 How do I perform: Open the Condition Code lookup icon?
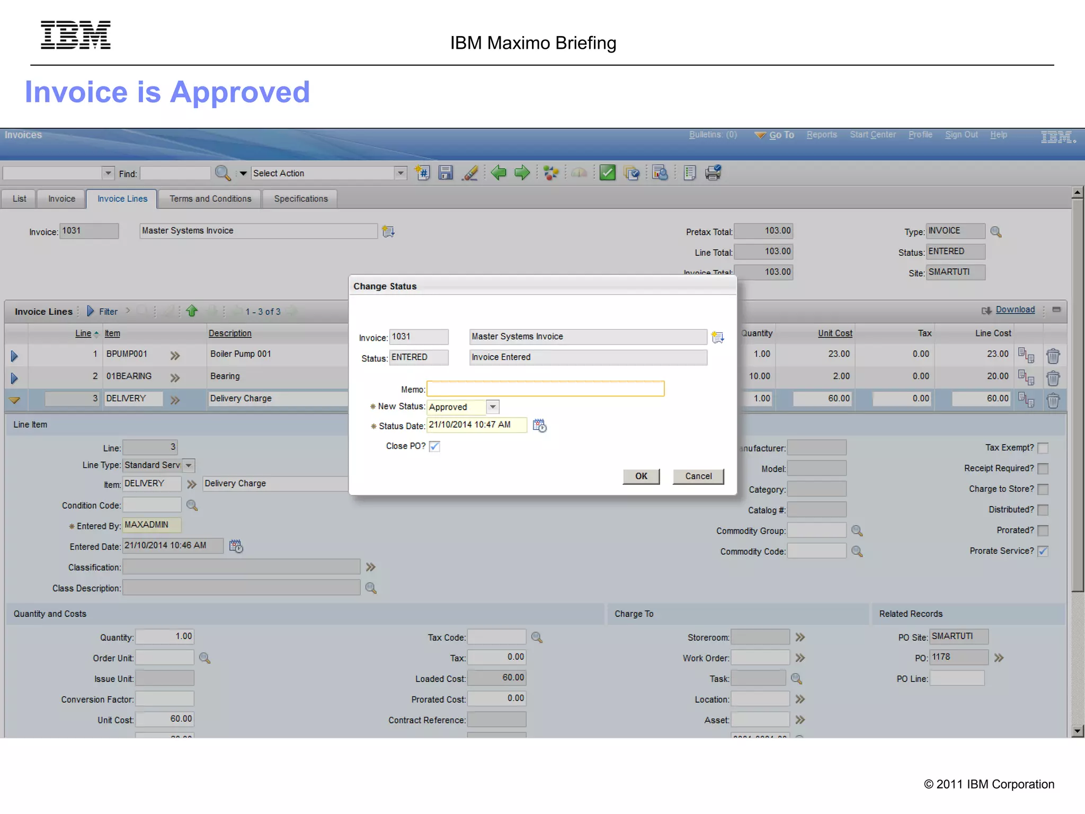192,506
